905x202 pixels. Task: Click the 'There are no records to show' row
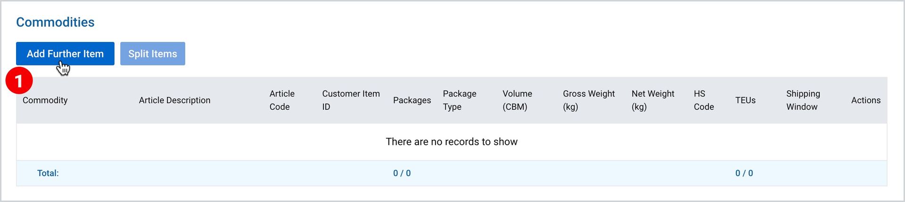pos(452,142)
